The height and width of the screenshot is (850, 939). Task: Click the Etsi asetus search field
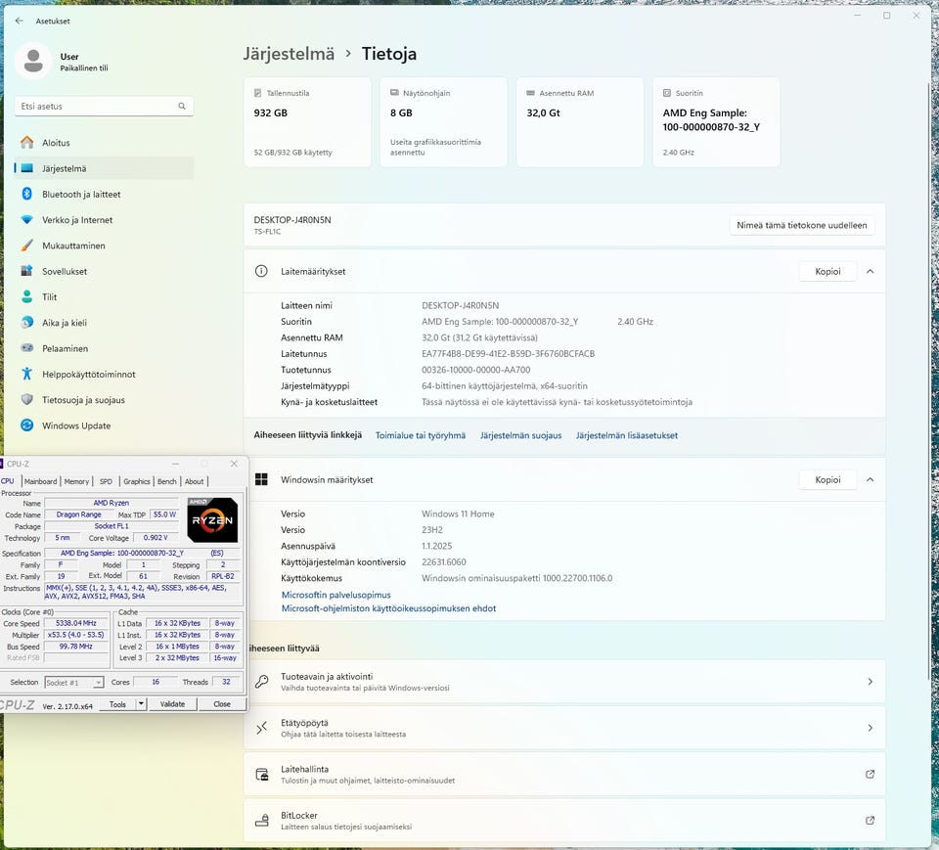point(104,106)
